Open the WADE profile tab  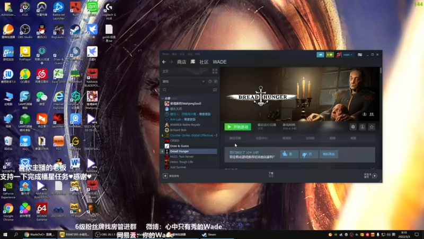(219, 62)
